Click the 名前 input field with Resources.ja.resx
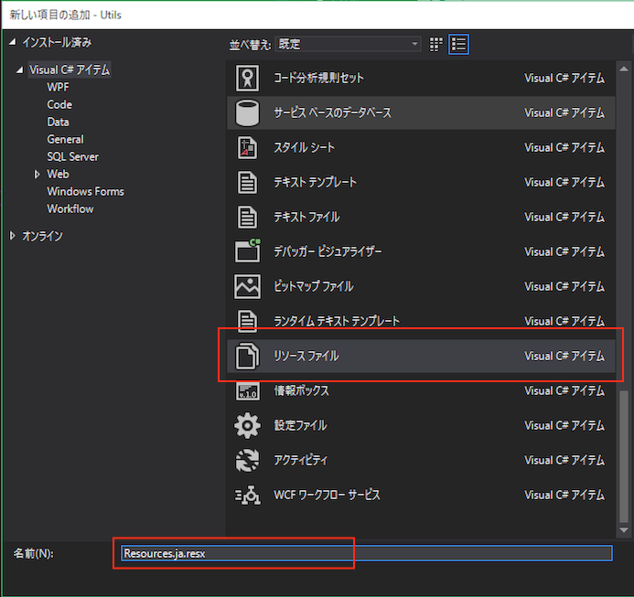 pos(366,553)
